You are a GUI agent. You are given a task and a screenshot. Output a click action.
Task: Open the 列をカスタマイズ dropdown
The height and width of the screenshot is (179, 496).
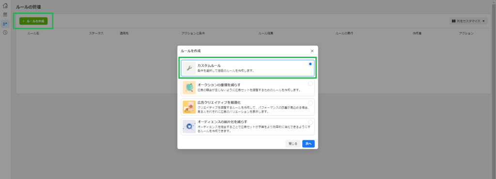(468, 21)
